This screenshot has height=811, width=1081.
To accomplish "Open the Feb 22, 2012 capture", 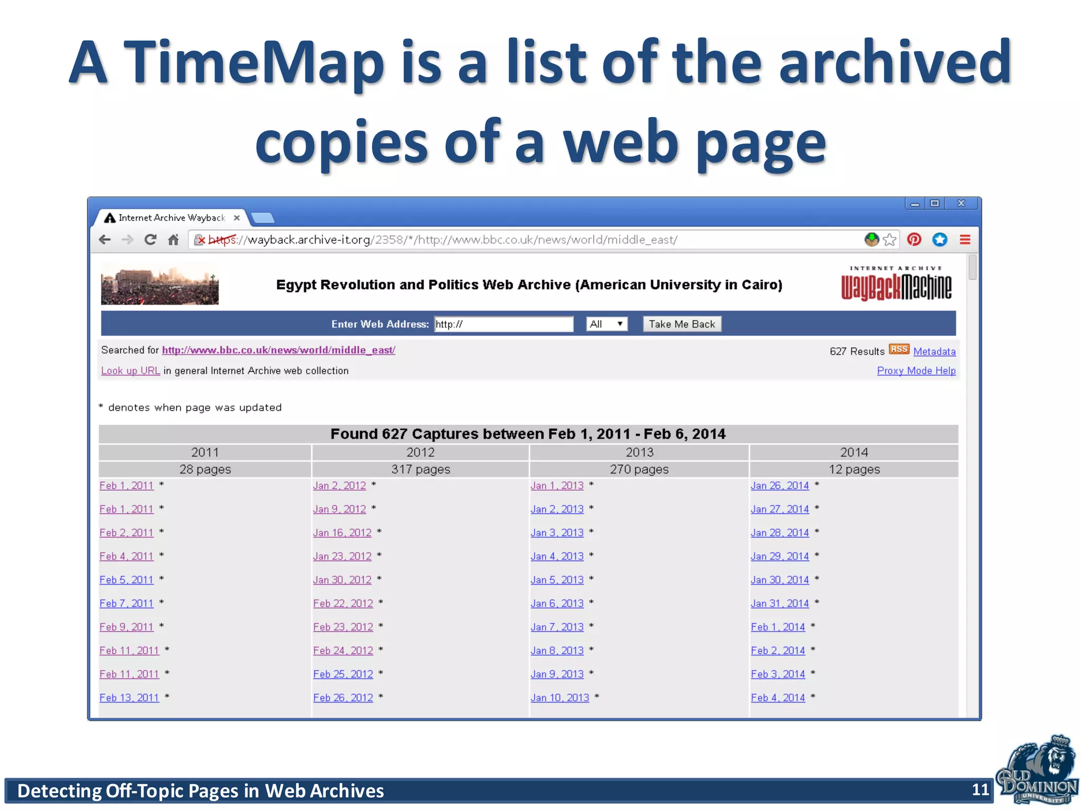I will (x=343, y=603).
